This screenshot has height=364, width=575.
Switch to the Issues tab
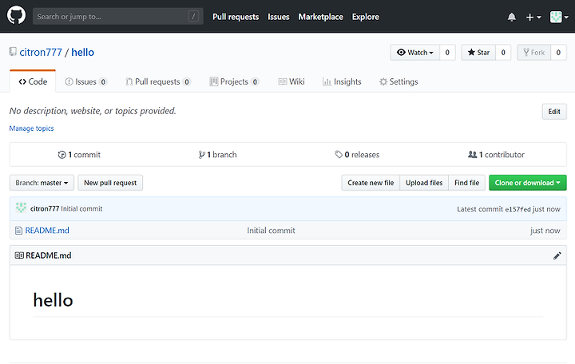[x=85, y=81]
